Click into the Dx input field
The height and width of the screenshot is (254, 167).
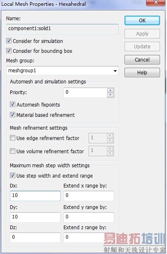tap(35, 196)
